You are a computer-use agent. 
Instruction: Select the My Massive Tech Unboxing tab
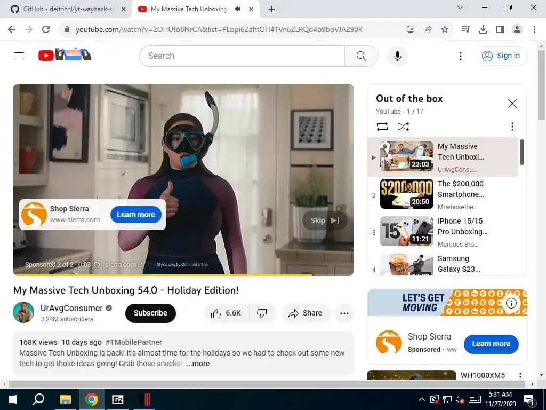188,9
